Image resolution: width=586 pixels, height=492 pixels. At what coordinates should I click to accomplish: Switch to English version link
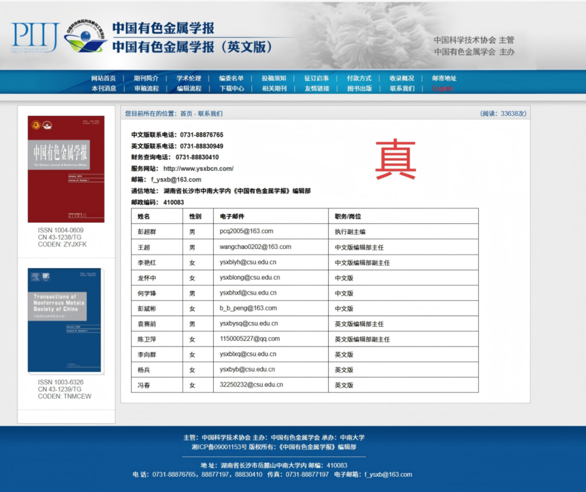(443, 88)
